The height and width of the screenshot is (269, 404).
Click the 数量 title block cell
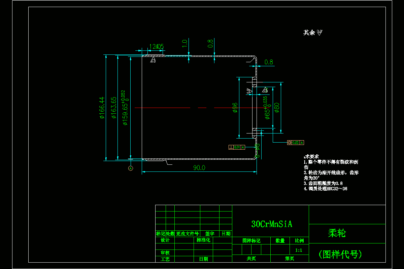click(280, 240)
